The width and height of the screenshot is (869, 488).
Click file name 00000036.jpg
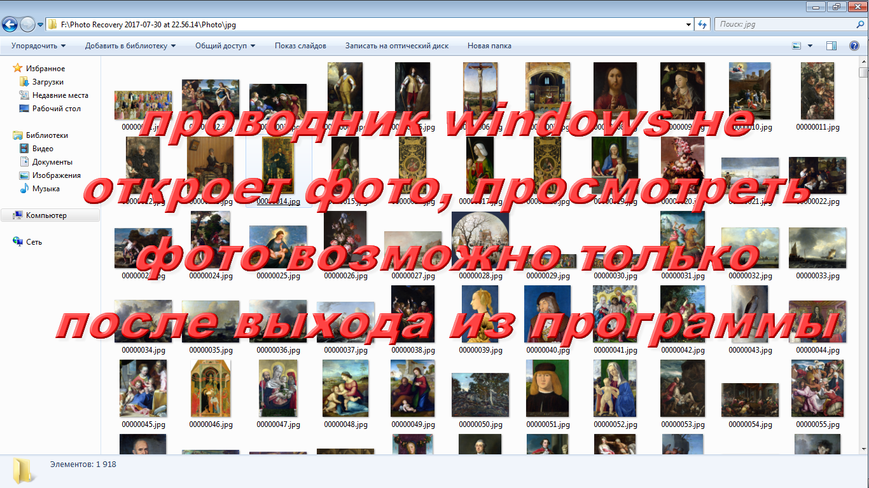(x=278, y=350)
